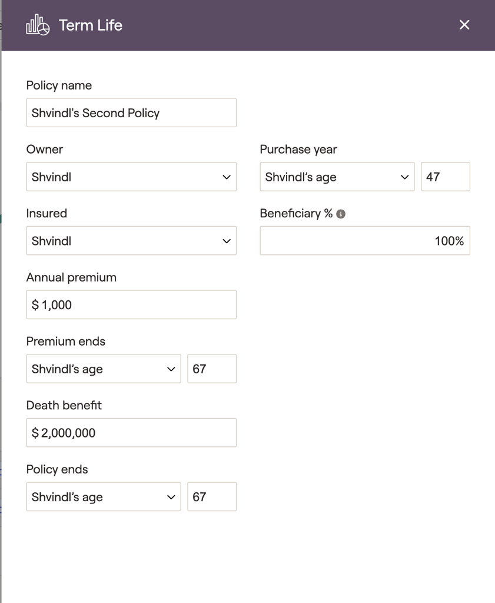Expand the Premium ends type dropdown
The height and width of the screenshot is (603, 495).
pyautogui.click(x=103, y=369)
